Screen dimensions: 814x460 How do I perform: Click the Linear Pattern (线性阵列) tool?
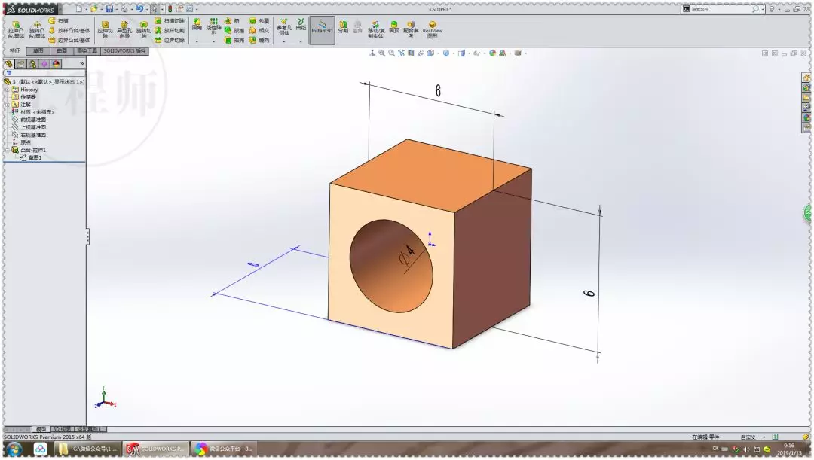(213, 27)
